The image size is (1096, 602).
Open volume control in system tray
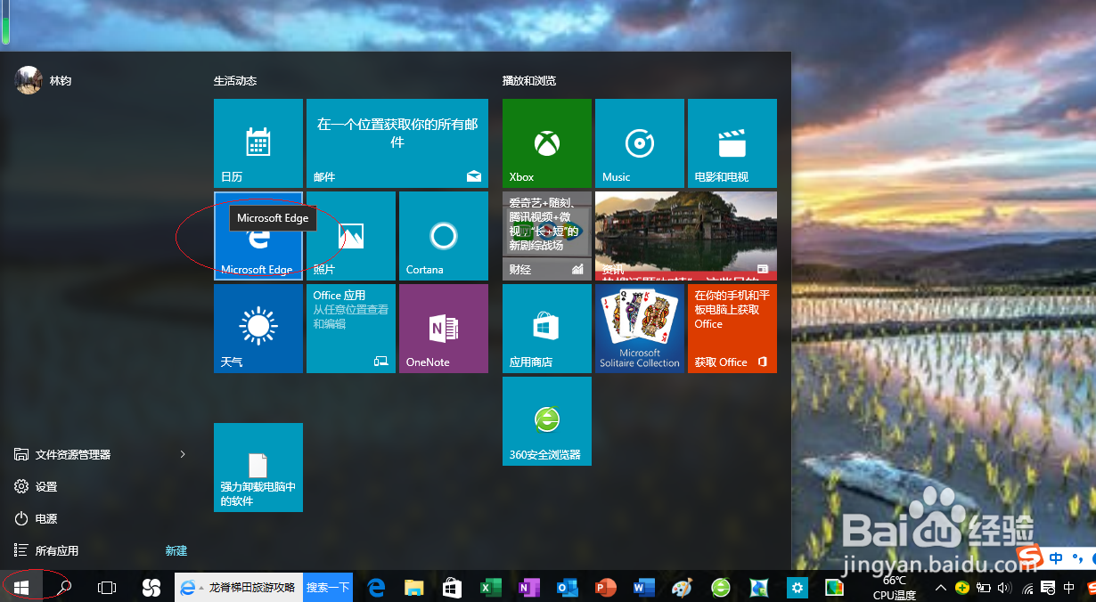point(1005,587)
